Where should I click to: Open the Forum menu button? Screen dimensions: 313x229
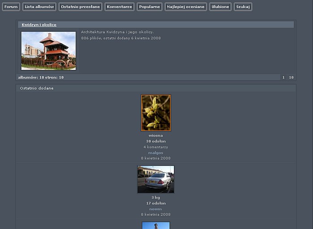click(11, 7)
